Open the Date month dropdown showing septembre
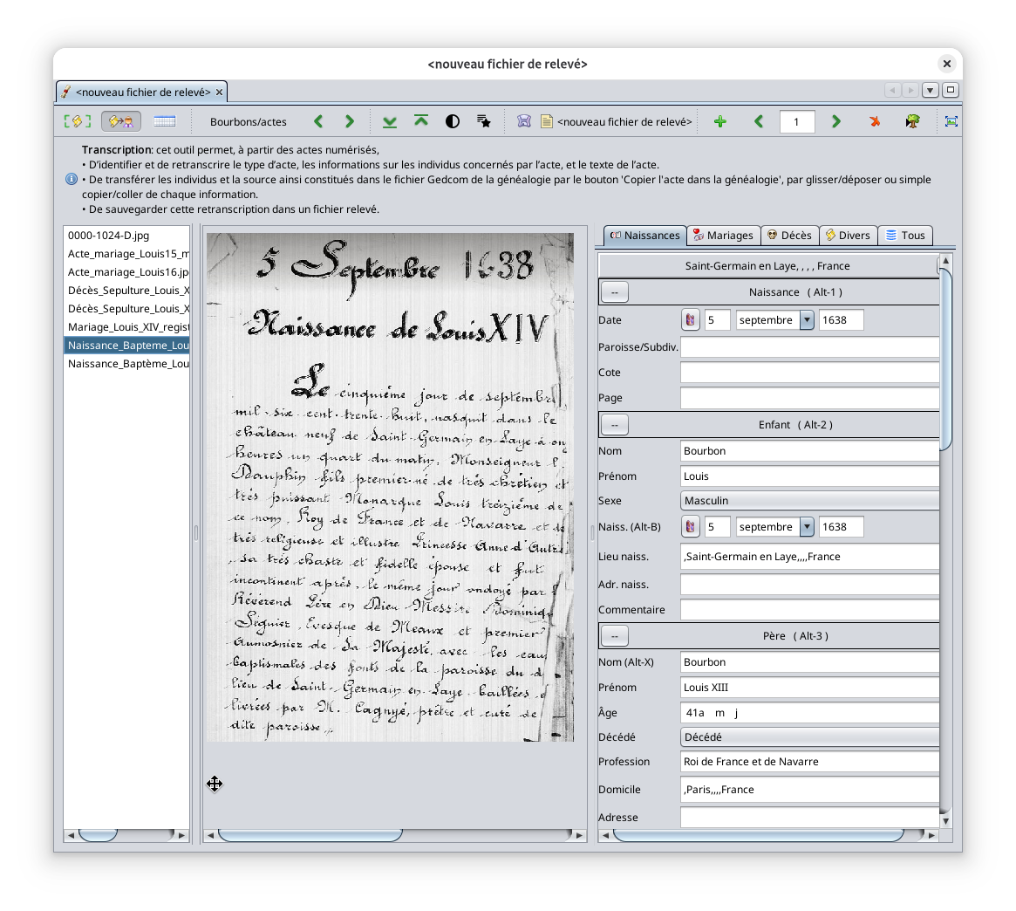Screen dimensions: 1016x911 pos(807,319)
